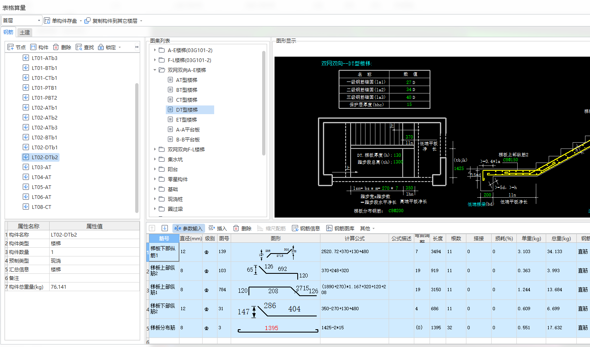Click the 梯板分布筋 row name cell
This screenshot has width=590, height=347.
coord(164,328)
